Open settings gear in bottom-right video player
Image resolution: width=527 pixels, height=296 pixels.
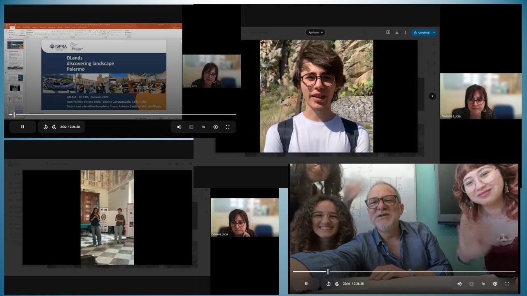tap(495, 284)
